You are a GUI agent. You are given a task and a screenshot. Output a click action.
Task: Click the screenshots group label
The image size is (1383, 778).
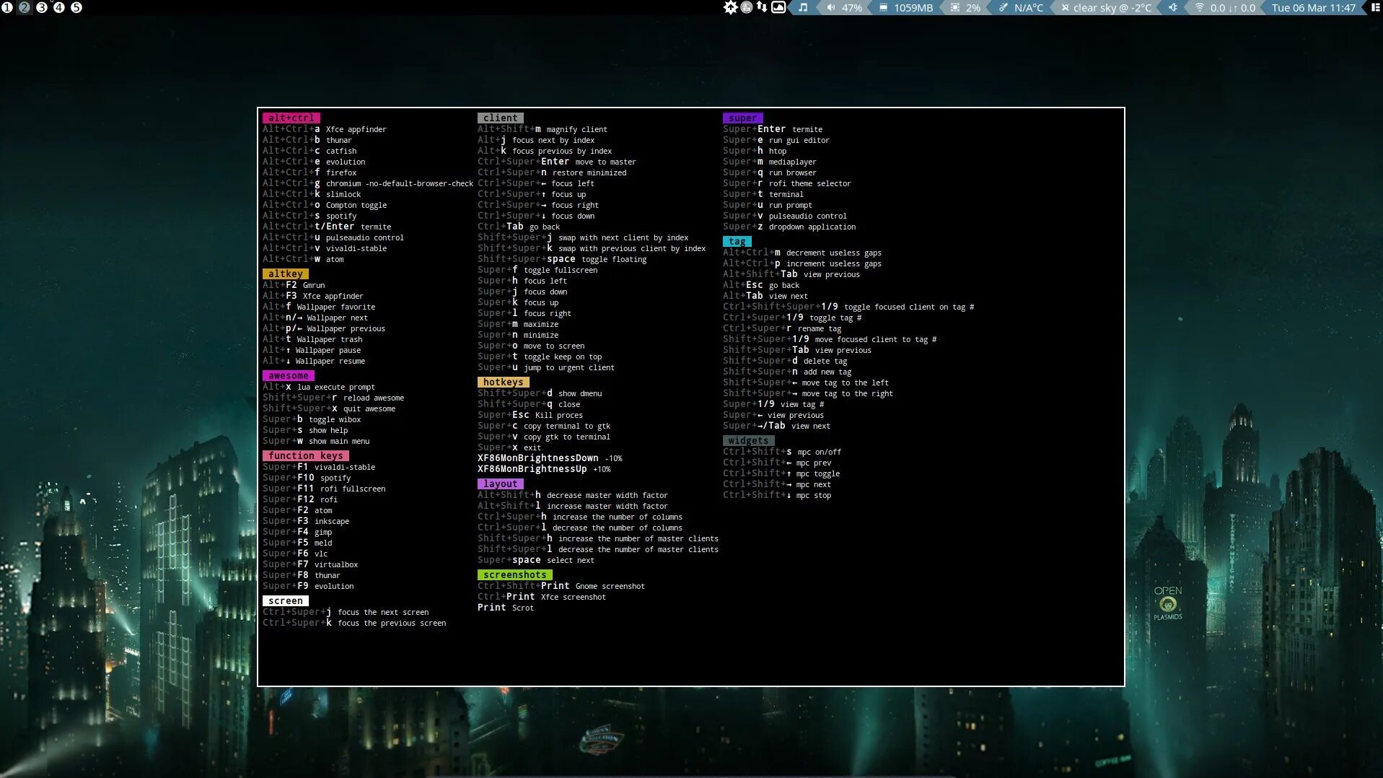coord(514,575)
